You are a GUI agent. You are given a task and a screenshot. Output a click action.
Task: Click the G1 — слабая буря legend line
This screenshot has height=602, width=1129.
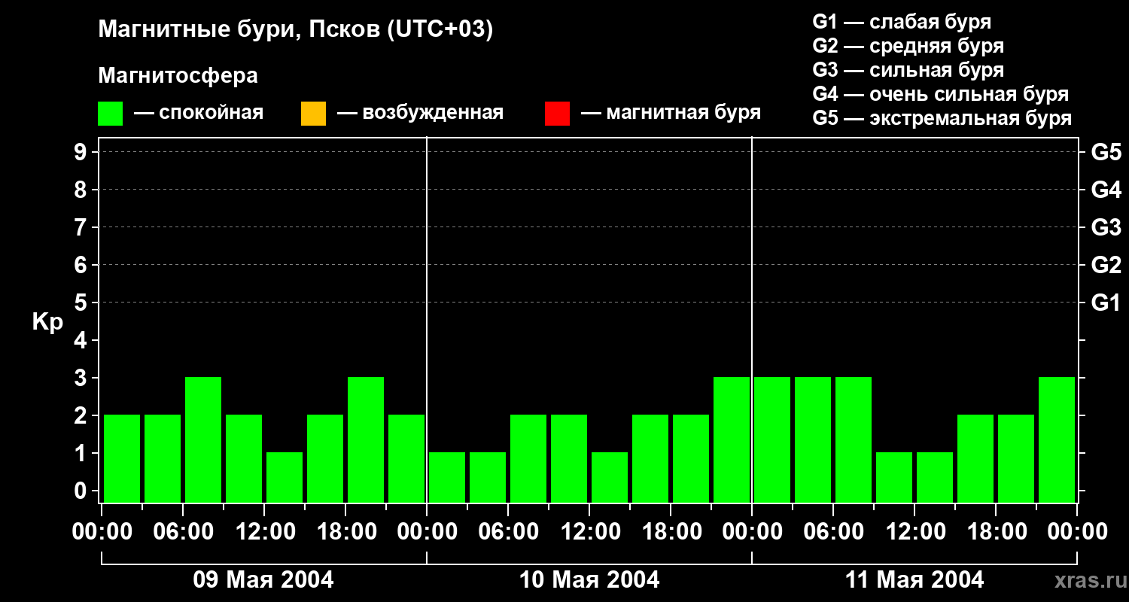coord(902,22)
